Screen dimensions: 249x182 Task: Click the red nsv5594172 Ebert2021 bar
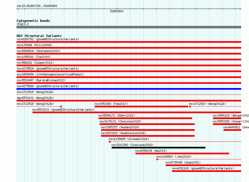point(145,118)
